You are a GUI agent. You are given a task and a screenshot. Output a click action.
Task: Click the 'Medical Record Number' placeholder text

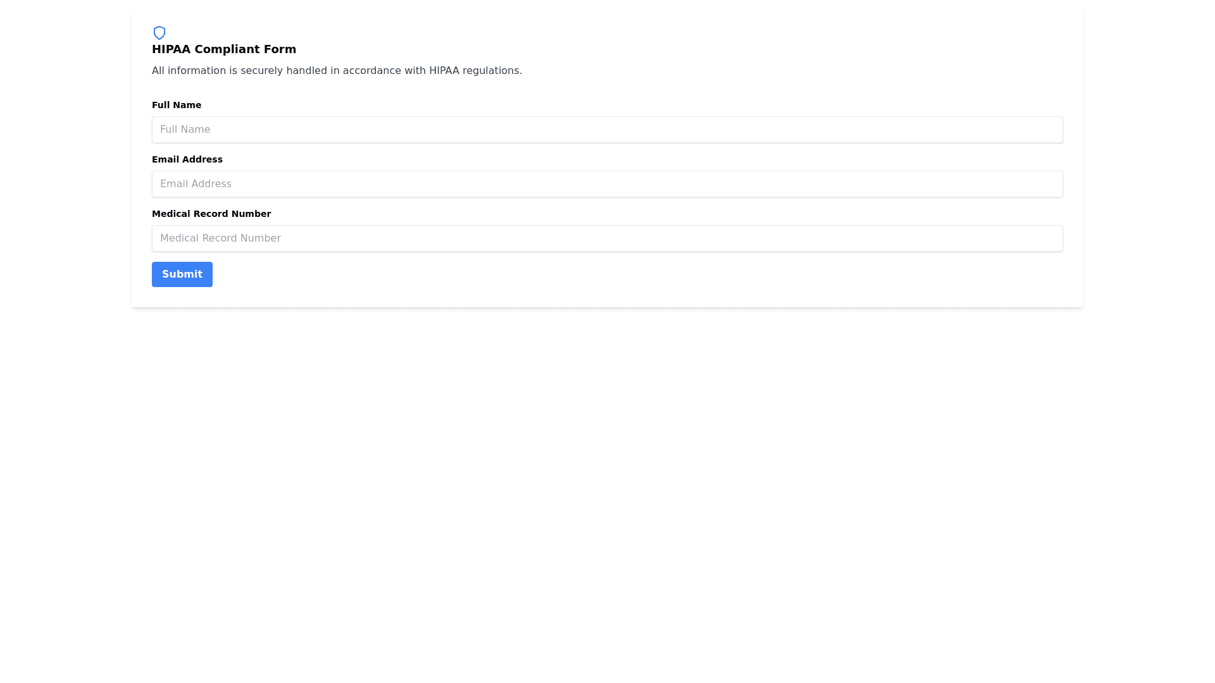(x=220, y=238)
